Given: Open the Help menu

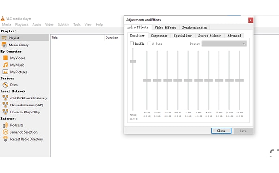Looking at the screenshot, I should click(99, 24).
